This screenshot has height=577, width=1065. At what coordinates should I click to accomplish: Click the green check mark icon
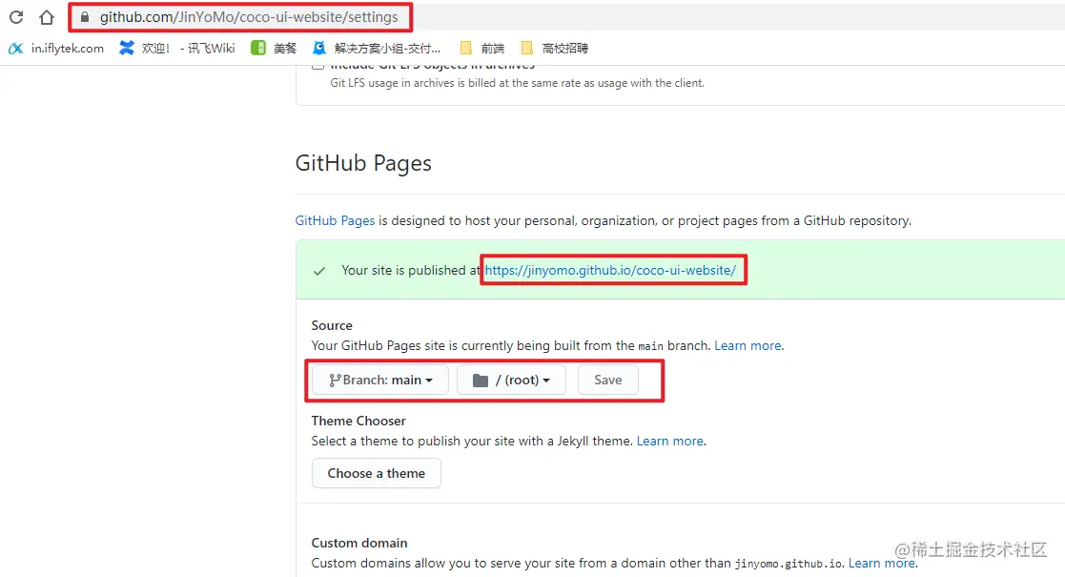click(319, 271)
